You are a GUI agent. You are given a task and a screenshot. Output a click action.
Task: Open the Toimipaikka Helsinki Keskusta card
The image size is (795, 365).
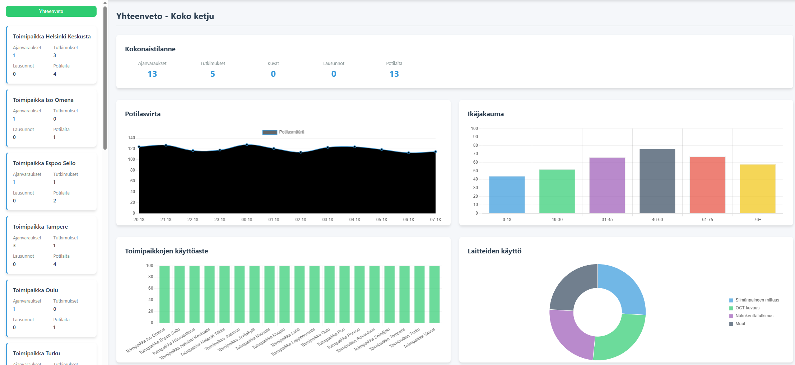click(x=51, y=55)
